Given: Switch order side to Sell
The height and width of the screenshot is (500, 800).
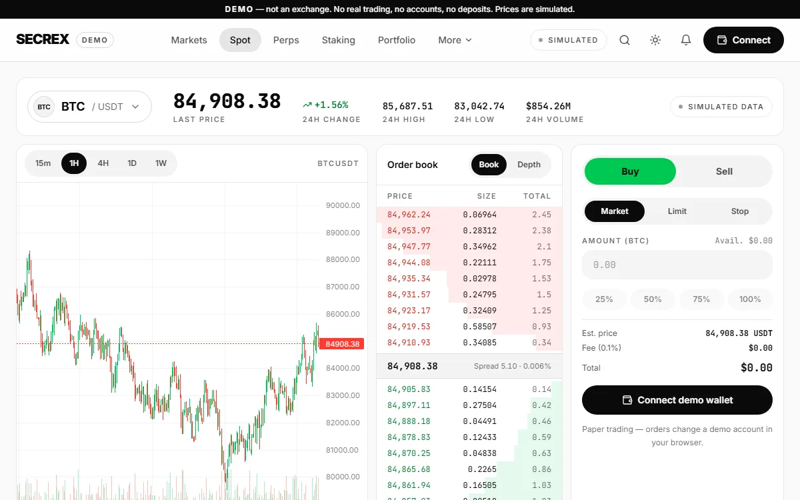Looking at the screenshot, I should pos(724,171).
